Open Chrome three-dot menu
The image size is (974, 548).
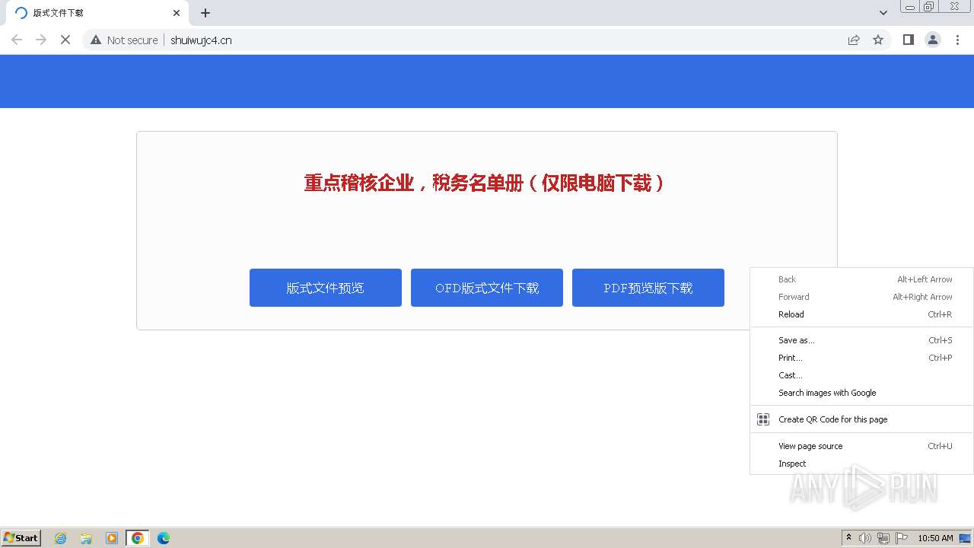pos(957,40)
